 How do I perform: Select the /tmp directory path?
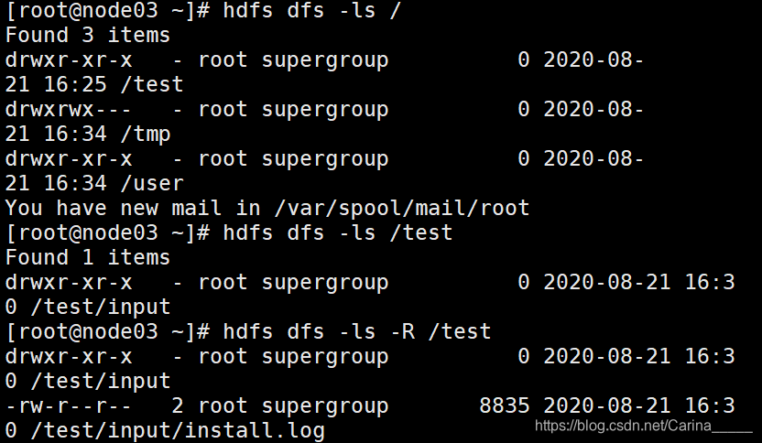[x=146, y=135]
